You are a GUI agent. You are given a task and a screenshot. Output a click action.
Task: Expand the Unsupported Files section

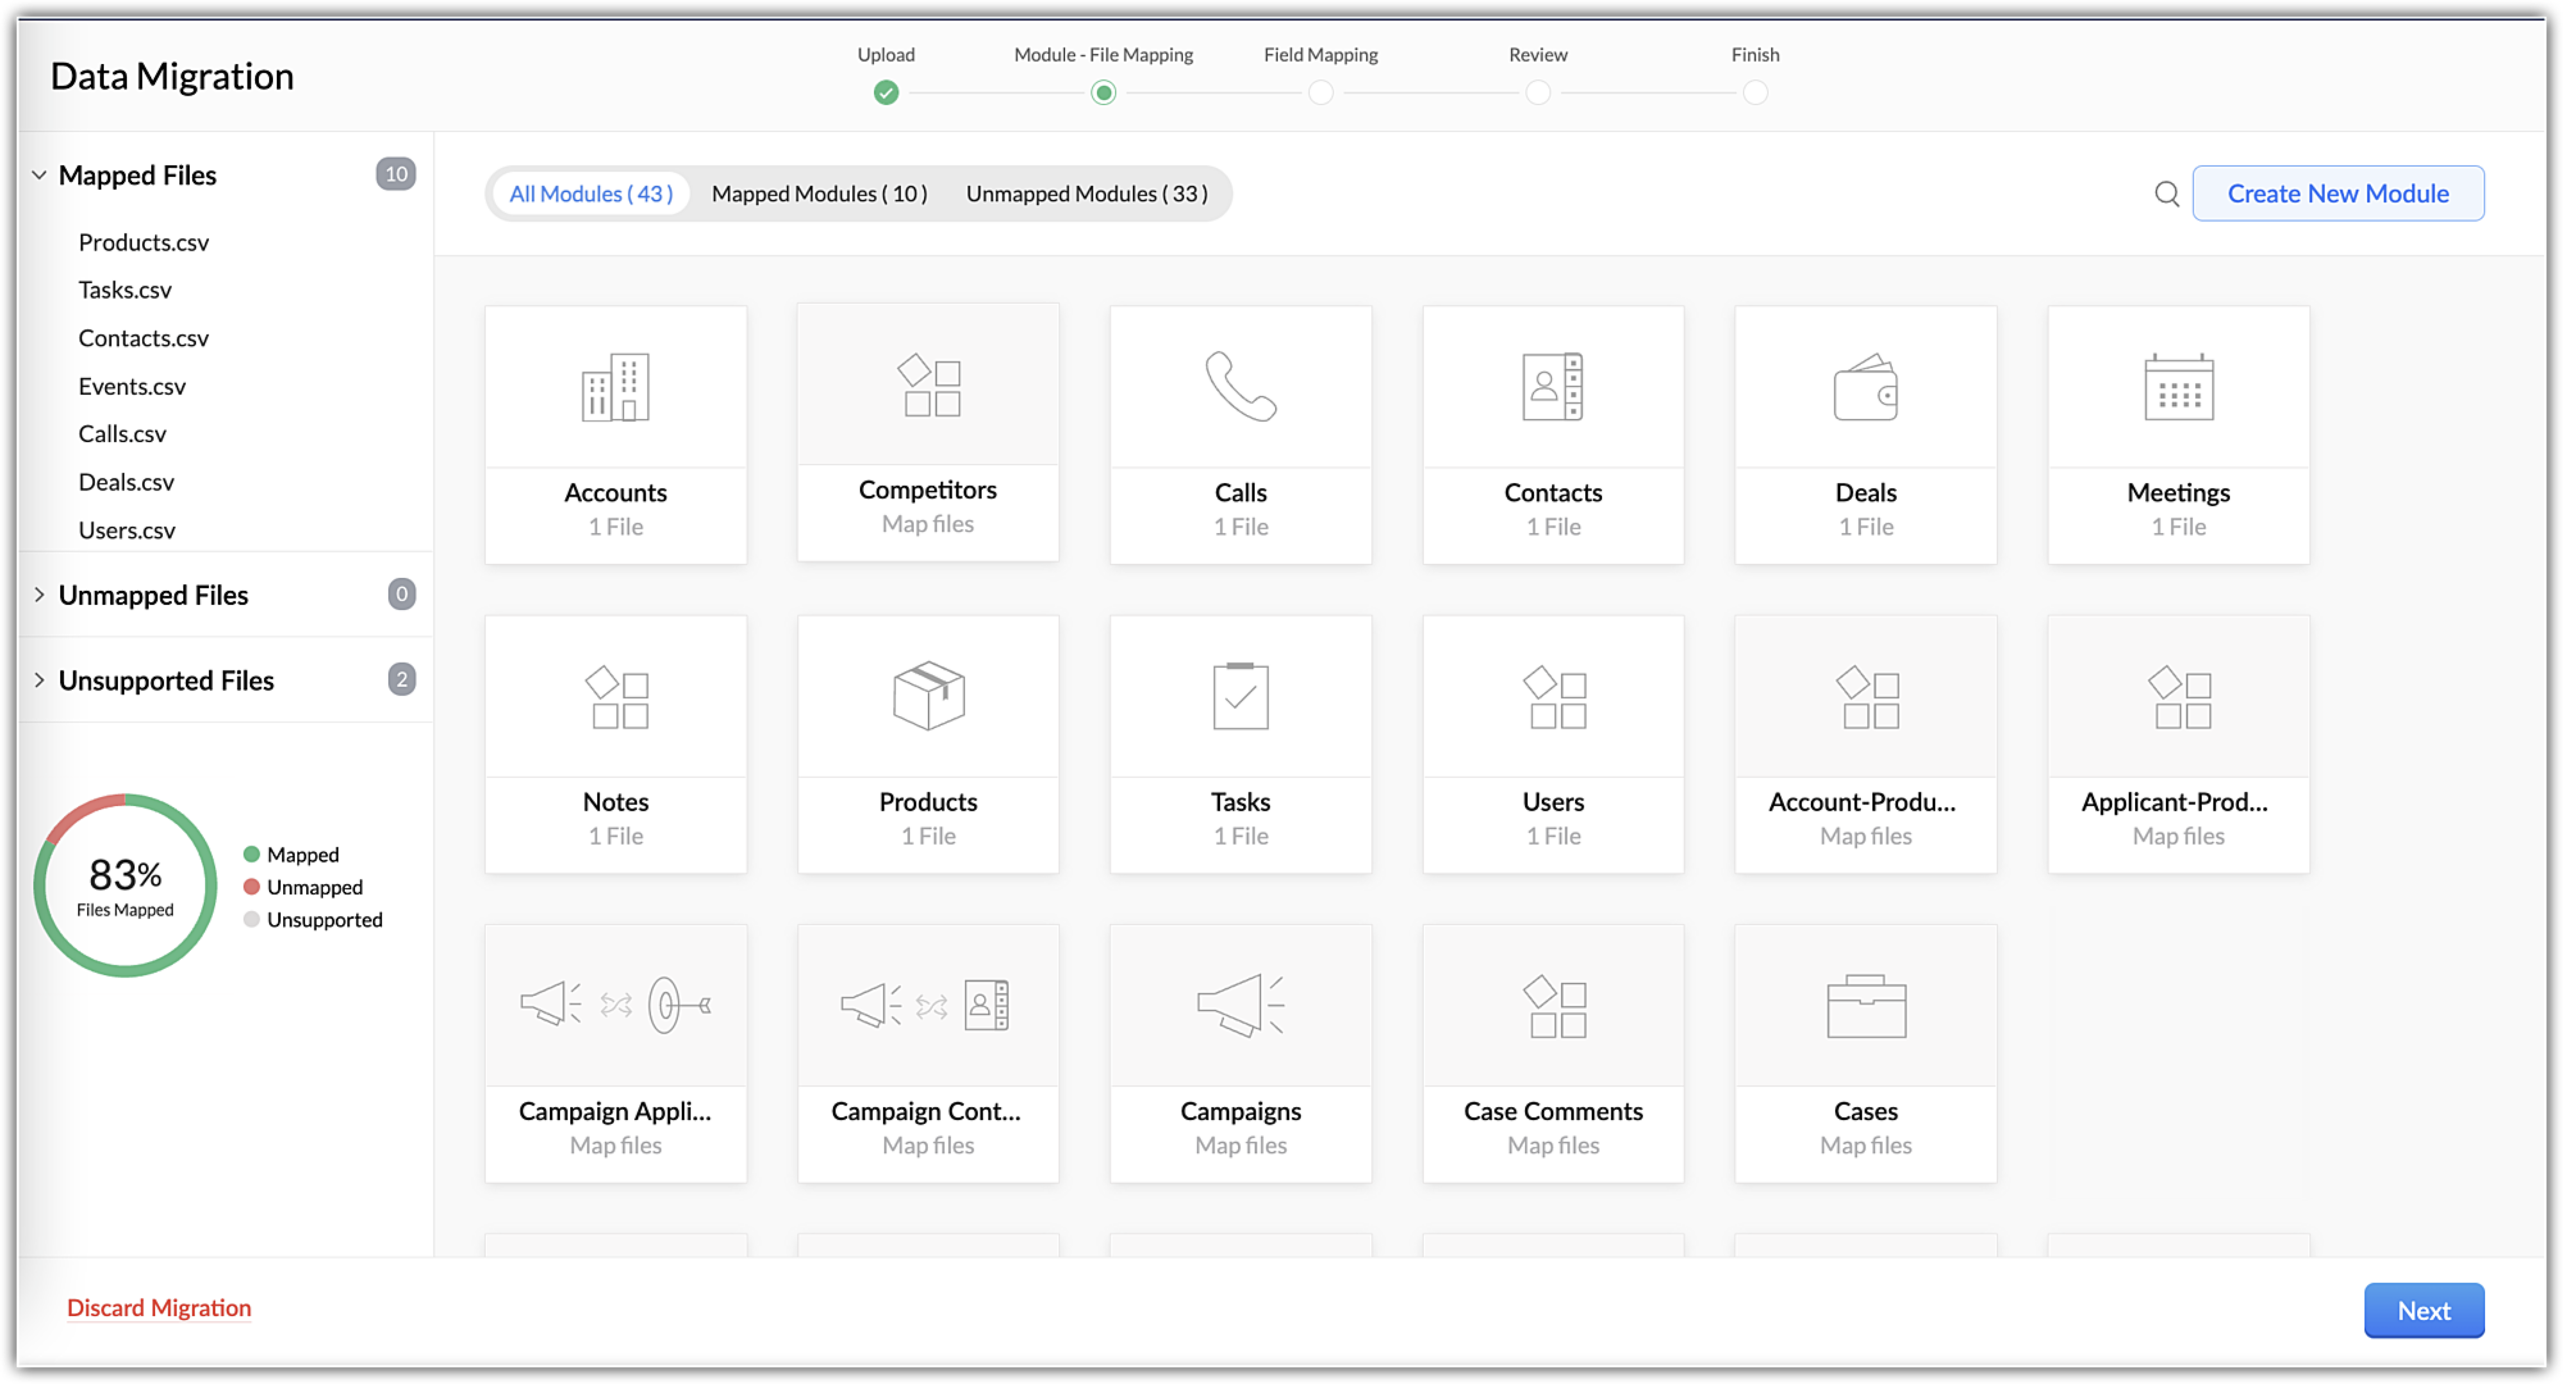tap(39, 680)
